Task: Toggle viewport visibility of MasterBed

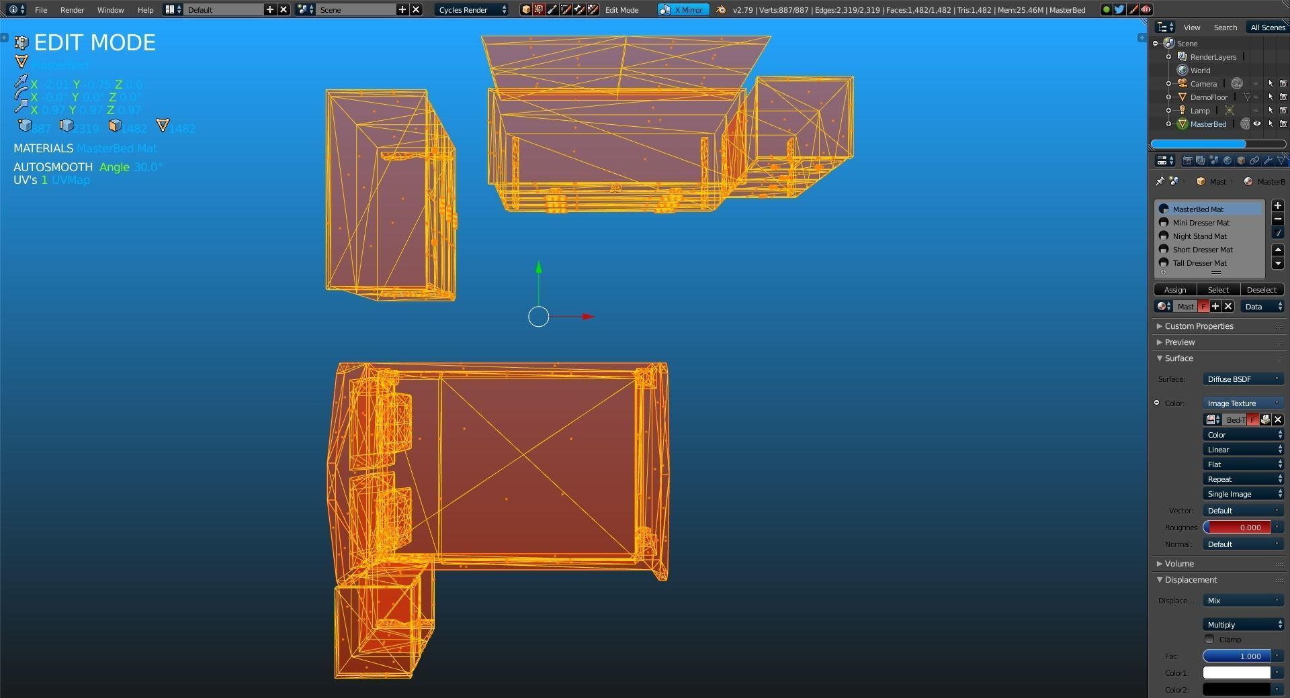Action: (x=1257, y=123)
